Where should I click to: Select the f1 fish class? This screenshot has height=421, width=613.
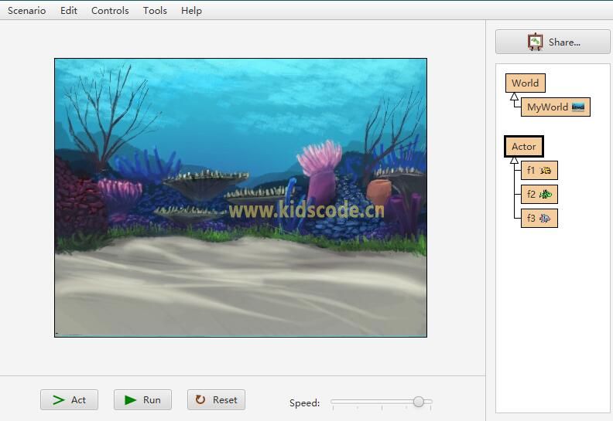tap(539, 170)
